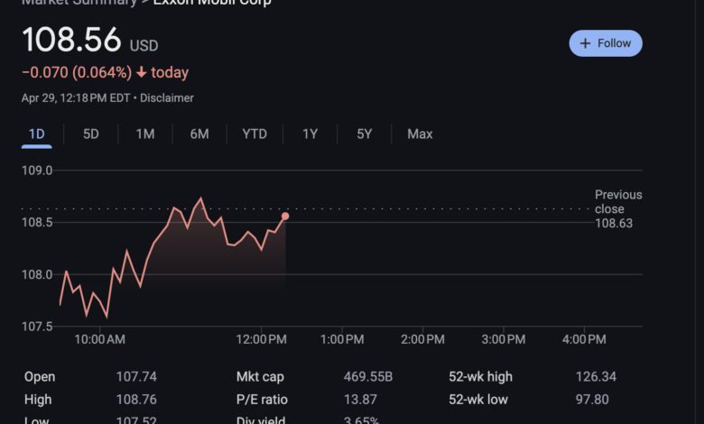Click the −0.070 (0.064%) change text
Screen dimensions: 704x424
coord(77,72)
